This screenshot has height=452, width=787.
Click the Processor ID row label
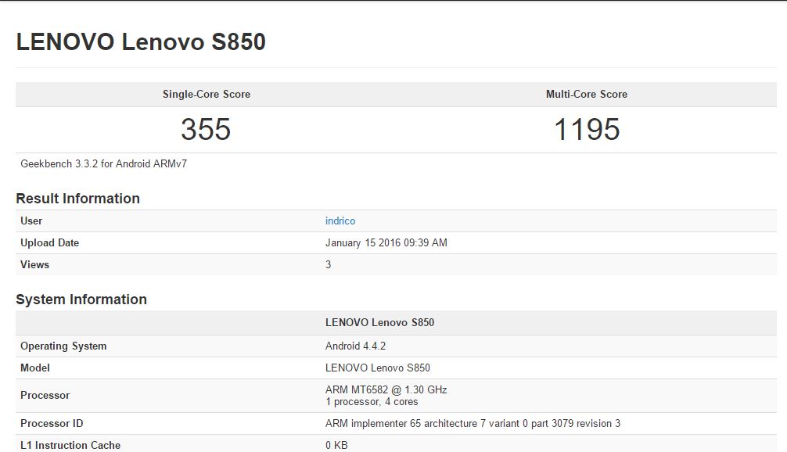(52, 423)
